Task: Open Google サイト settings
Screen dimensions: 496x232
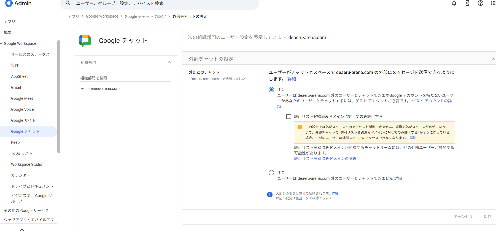Action: pyautogui.click(x=23, y=120)
